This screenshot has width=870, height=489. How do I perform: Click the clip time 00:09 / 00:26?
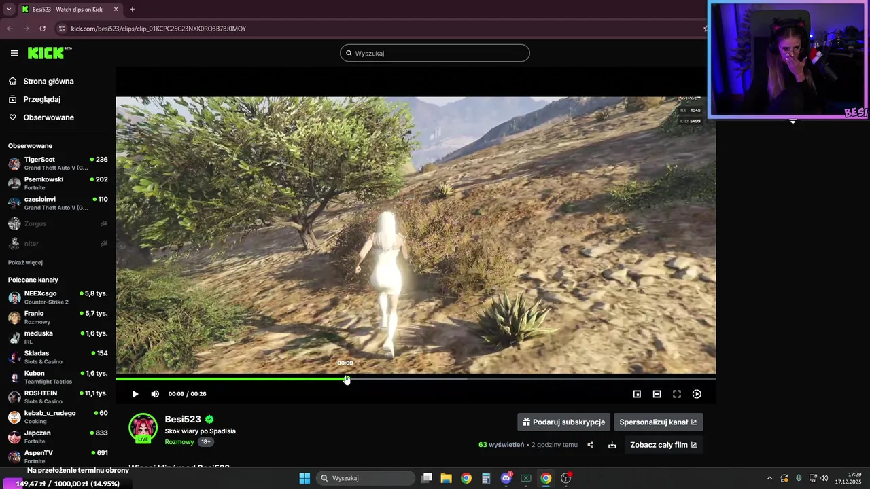tap(187, 394)
